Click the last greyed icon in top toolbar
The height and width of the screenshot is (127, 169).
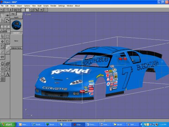[x=46, y=10]
